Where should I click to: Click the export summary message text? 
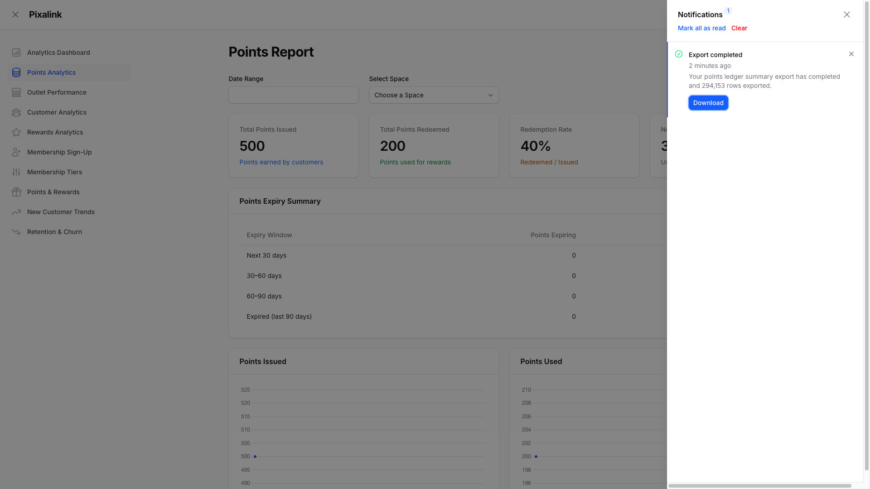tap(764, 81)
